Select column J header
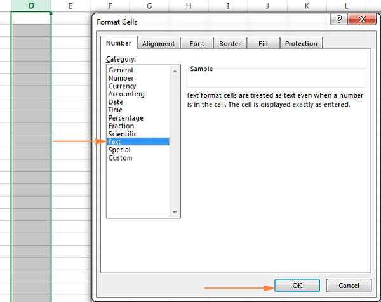Image resolution: width=381 pixels, height=302 pixels. point(267,6)
